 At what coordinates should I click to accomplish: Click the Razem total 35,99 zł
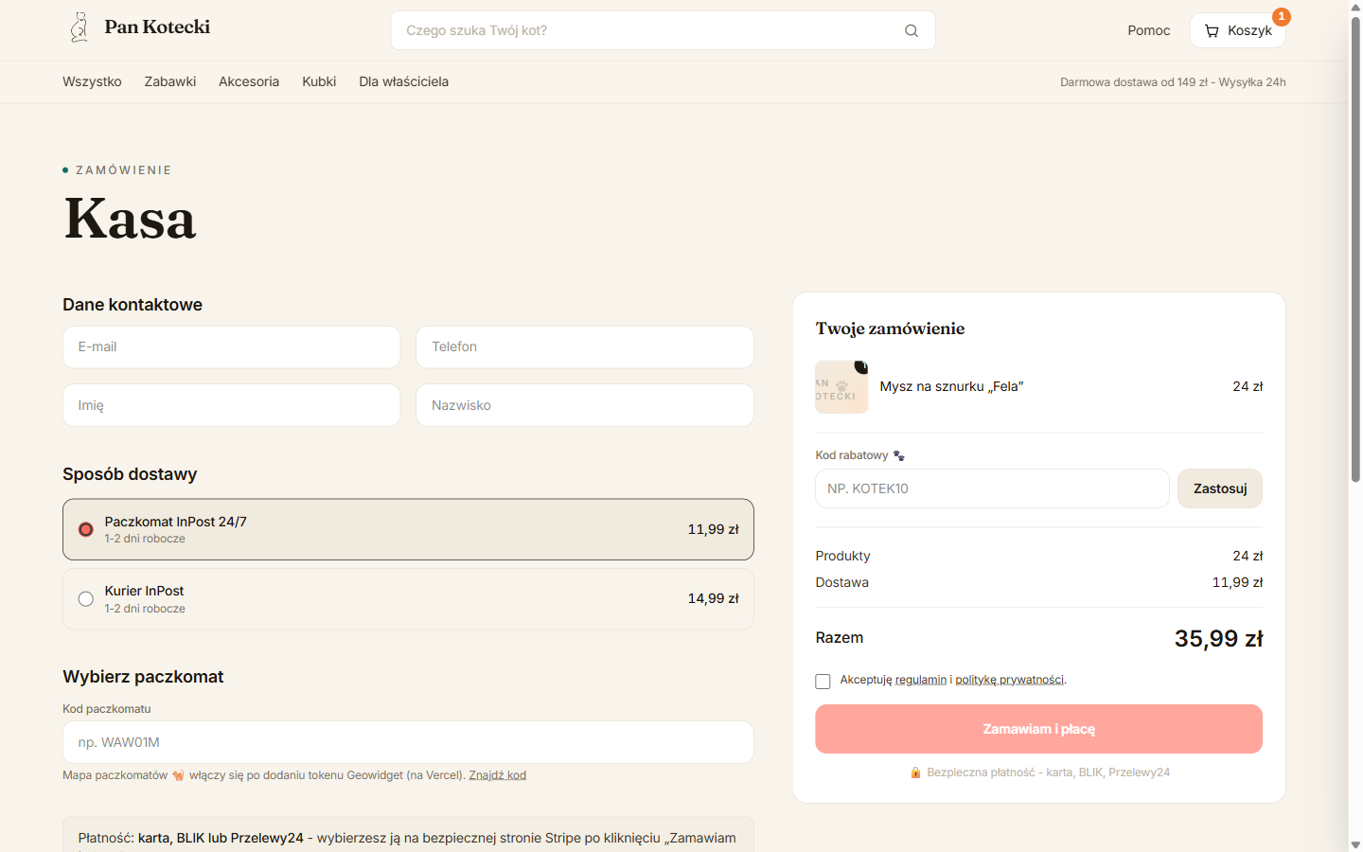(x=1218, y=639)
